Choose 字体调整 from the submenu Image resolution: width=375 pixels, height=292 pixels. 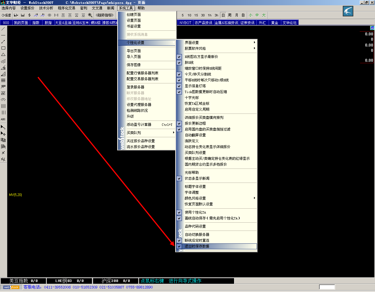(x=217, y=193)
